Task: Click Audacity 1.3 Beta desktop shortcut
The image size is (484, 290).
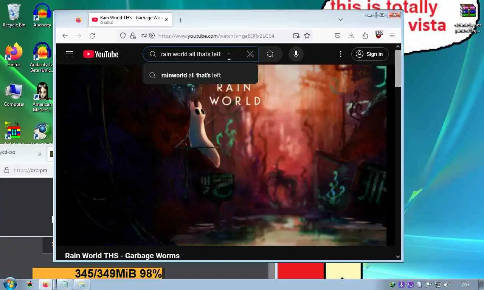Action: pyautogui.click(x=42, y=57)
